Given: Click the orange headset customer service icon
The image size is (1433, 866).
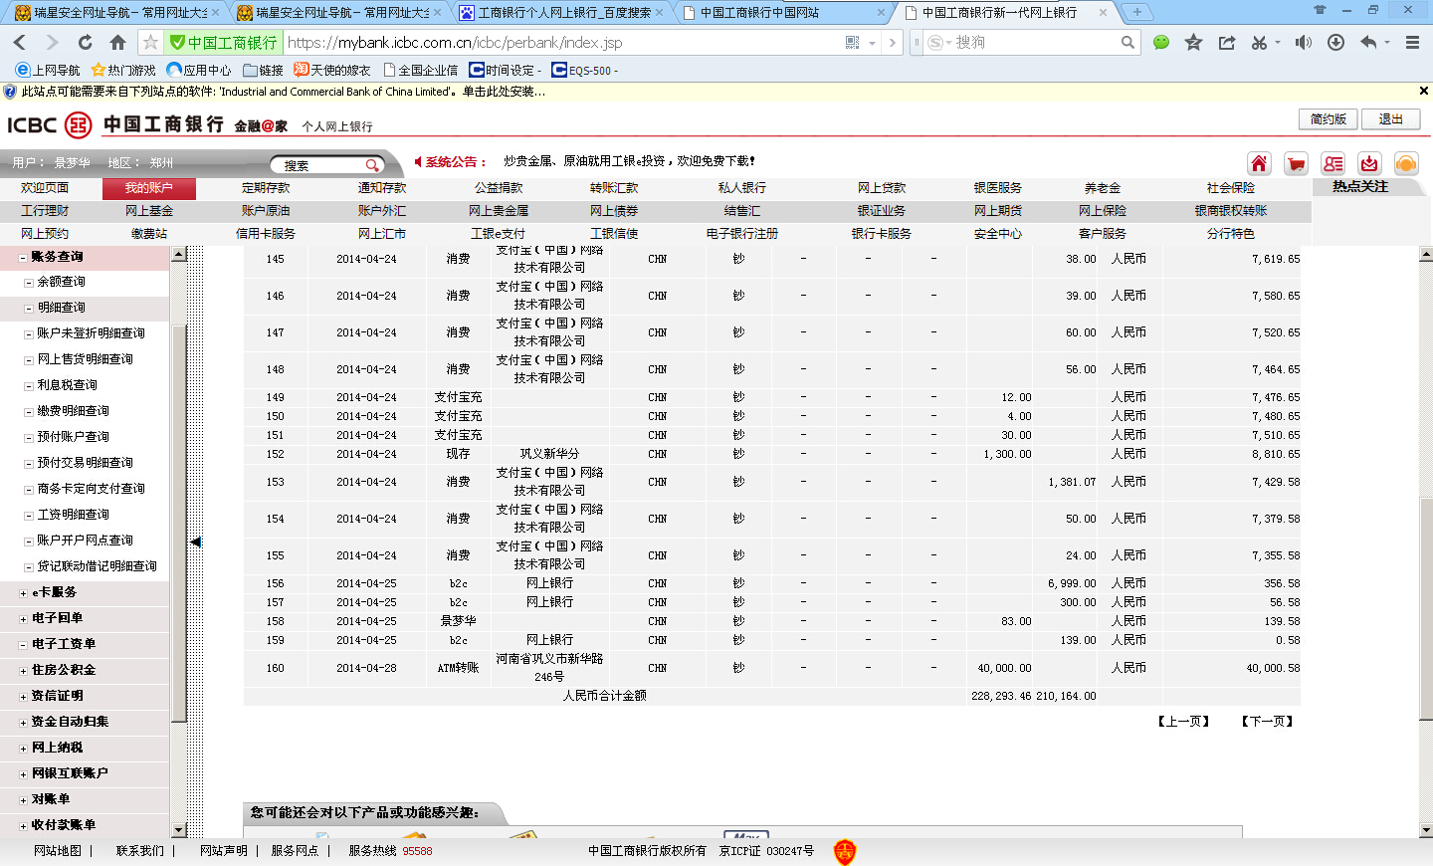Looking at the screenshot, I should 1406,163.
